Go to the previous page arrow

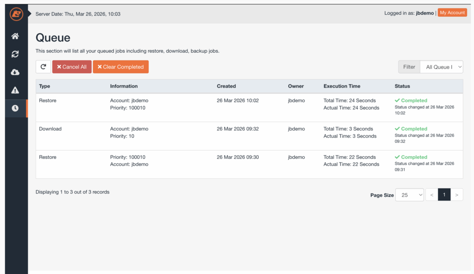(431, 195)
